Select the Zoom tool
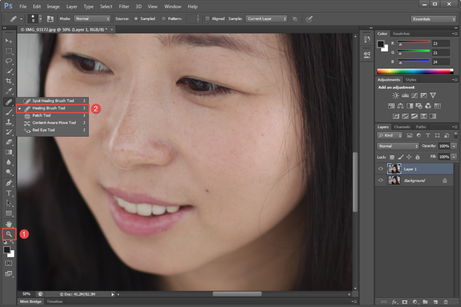Viewport: 461px width, 307px height. coord(9,234)
